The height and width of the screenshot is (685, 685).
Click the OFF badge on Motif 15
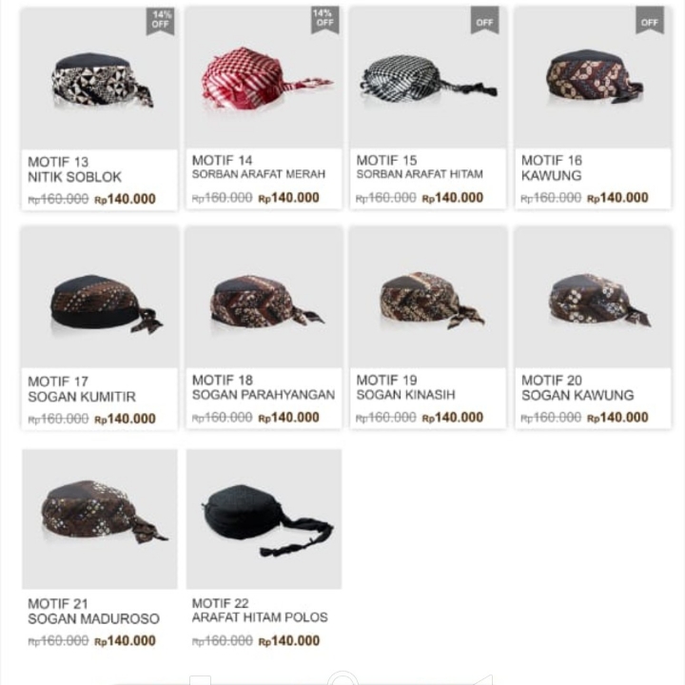click(x=485, y=20)
